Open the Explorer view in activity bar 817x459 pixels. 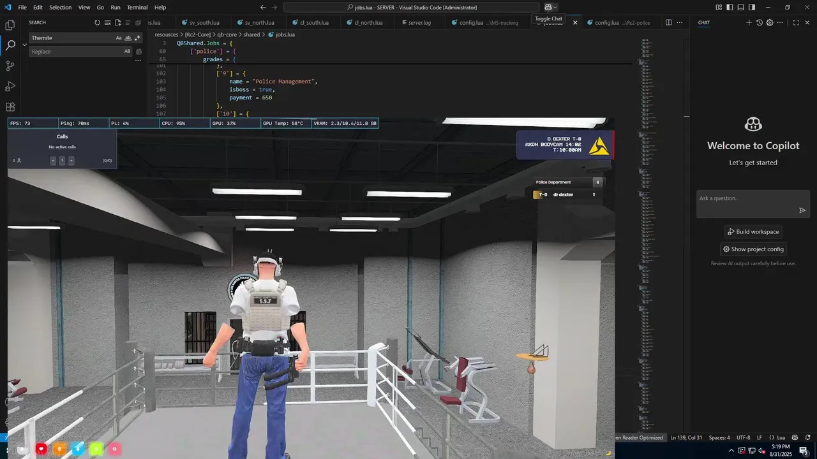[x=10, y=25]
